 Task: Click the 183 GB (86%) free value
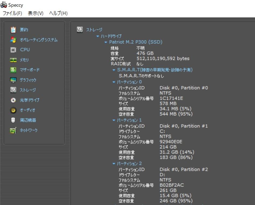[176, 157]
